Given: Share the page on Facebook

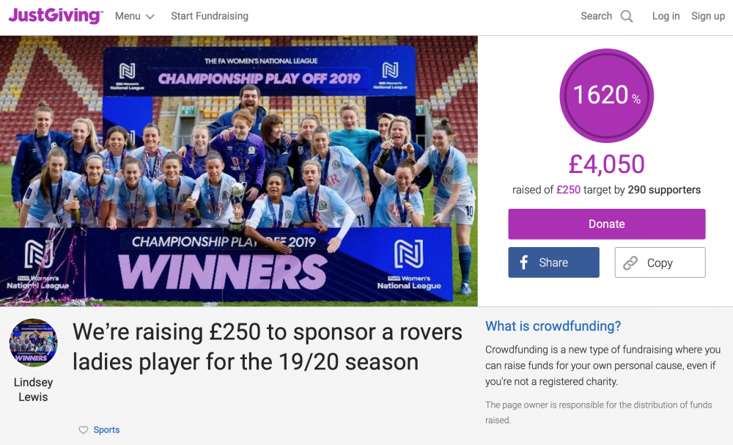Looking at the screenshot, I should click(553, 262).
